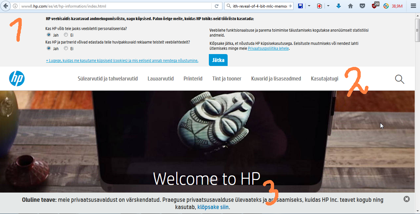Click the blue floppy disk save icon
Viewport: 420px width, 214px height.
[x=300, y=6]
